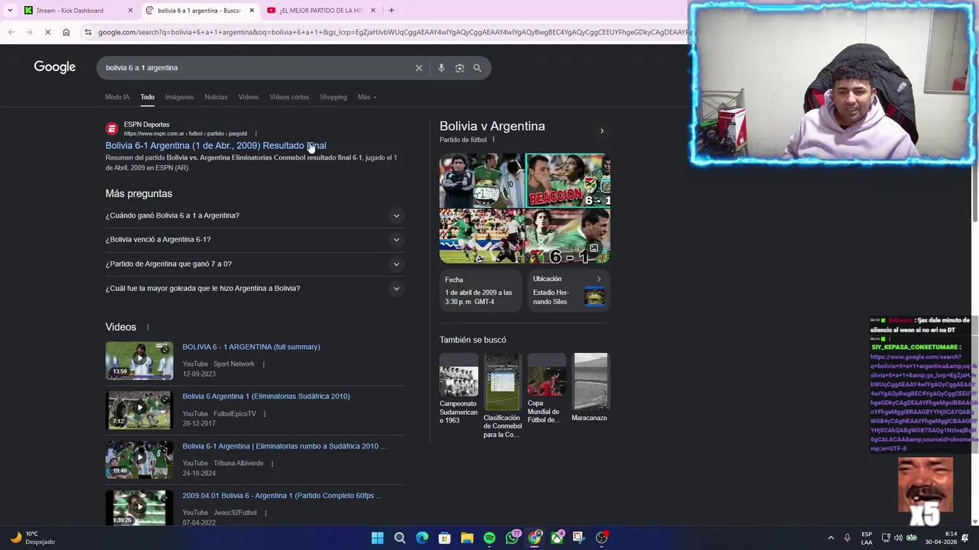Viewport: 979px width, 550px height.
Task: Open options for Tribuna Albiverde video
Action: click(272, 464)
